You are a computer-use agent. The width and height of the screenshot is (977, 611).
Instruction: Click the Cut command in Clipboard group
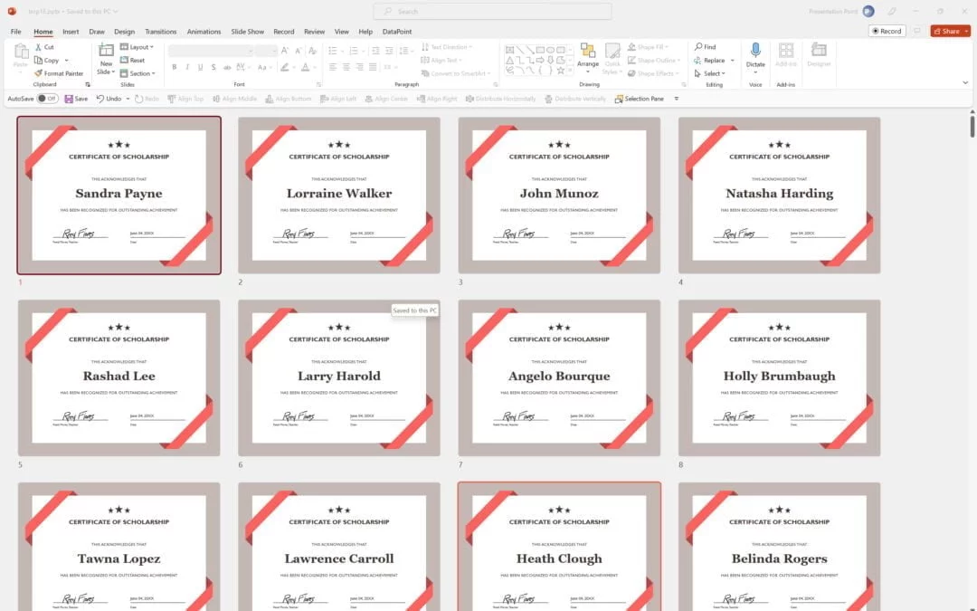(44, 47)
